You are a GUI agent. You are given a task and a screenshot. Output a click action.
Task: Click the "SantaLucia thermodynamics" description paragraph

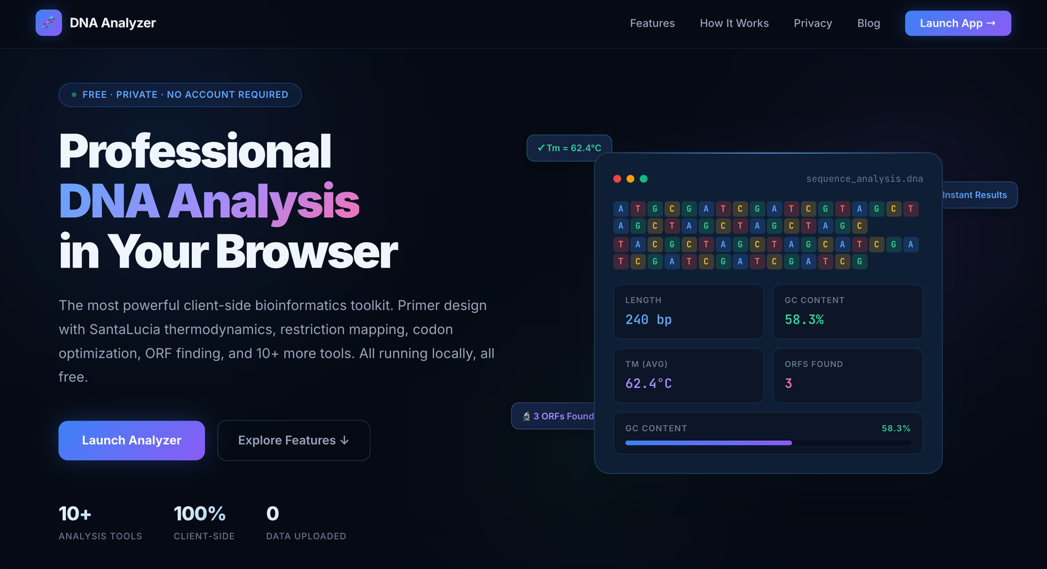point(277,341)
